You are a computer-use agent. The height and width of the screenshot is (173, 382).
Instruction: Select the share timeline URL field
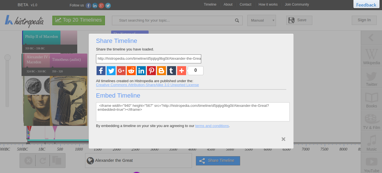click(149, 59)
